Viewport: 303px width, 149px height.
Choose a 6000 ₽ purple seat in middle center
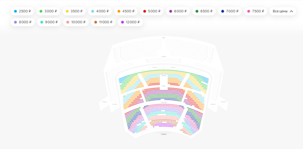tap(164, 93)
